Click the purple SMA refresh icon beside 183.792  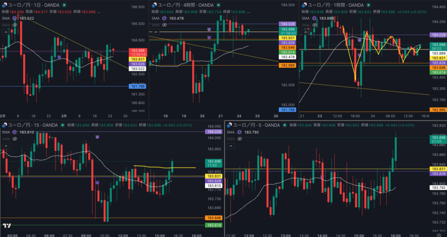(240, 132)
